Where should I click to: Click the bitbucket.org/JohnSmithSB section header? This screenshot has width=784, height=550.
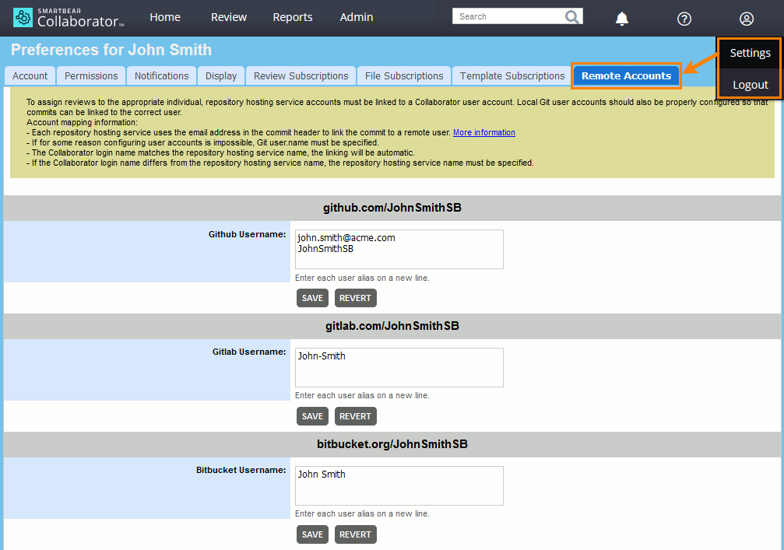pyautogui.click(x=392, y=445)
